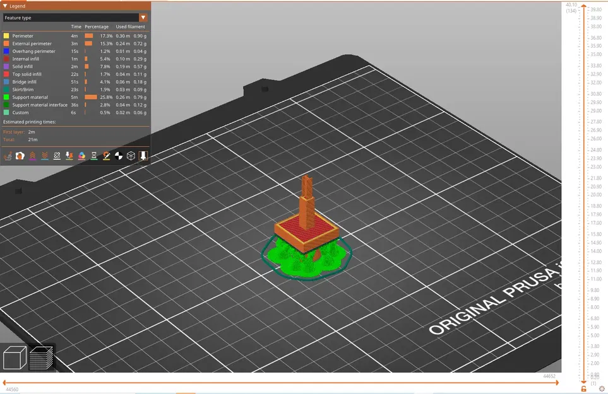This screenshot has width=608, height=394.
Task: Click the 0.72 g External perimeter weight
Action: 140,43
